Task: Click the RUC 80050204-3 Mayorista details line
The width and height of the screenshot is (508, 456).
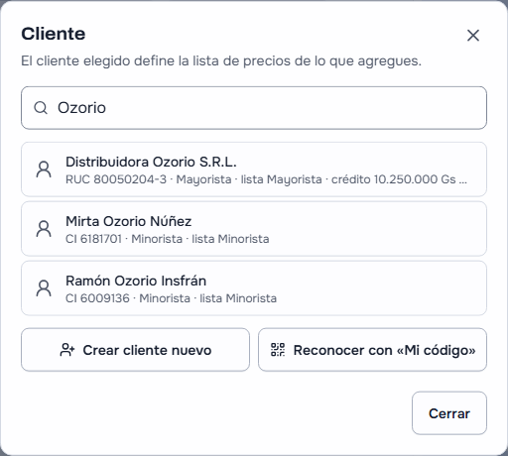Action: (266, 179)
